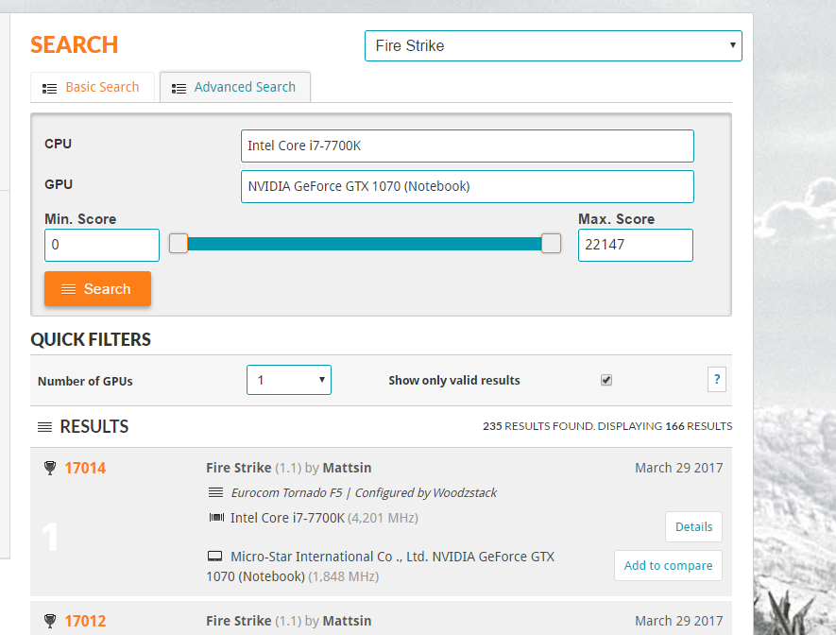Click Add to compare for score 17014
This screenshot has width=836, height=635.
click(668, 566)
